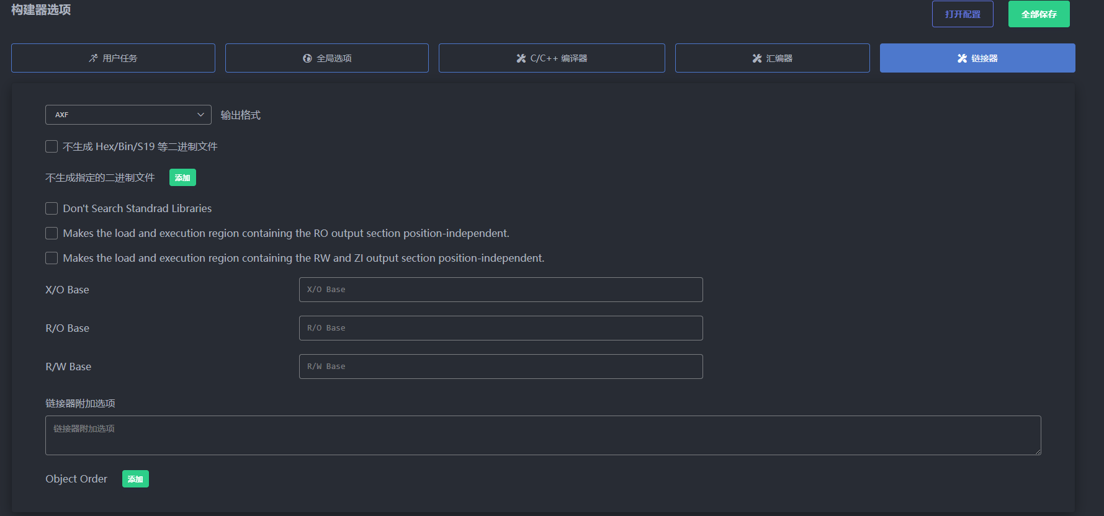This screenshot has width=1104, height=516.
Task: Select the 汇编器 tab
Action: point(772,58)
